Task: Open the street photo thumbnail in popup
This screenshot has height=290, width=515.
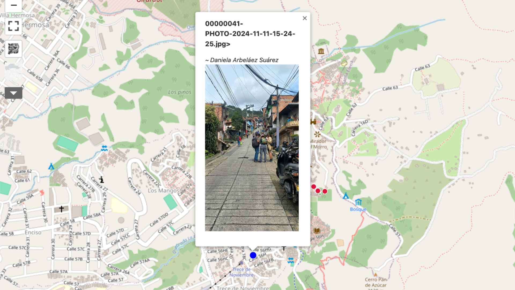Action: click(252, 148)
